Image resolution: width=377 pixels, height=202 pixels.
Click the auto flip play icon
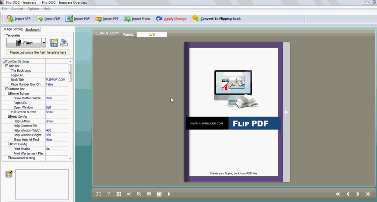(x=169, y=194)
